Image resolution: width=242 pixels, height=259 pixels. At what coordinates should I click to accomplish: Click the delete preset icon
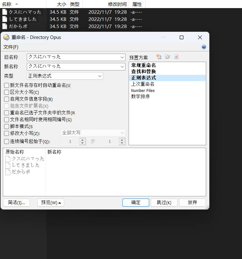176,57
